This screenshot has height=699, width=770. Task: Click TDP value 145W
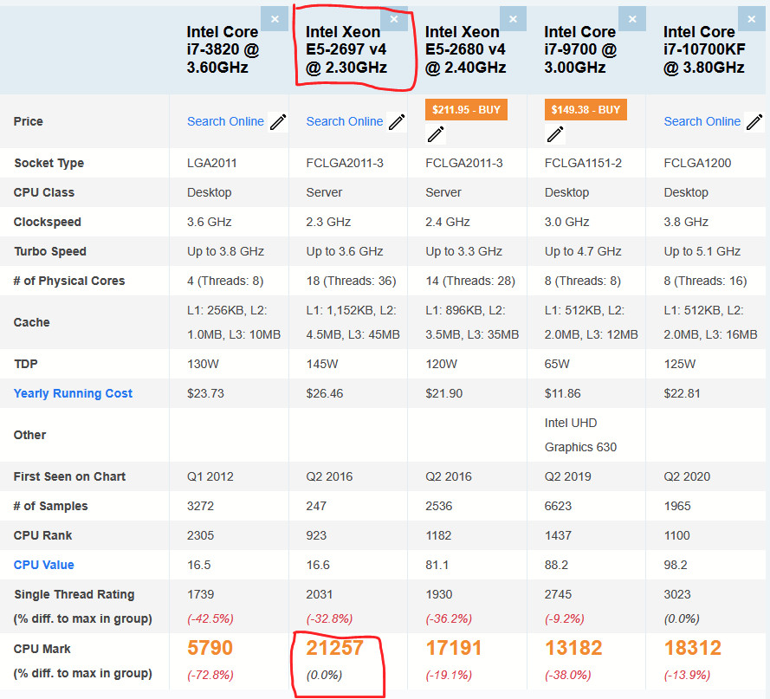point(322,364)
